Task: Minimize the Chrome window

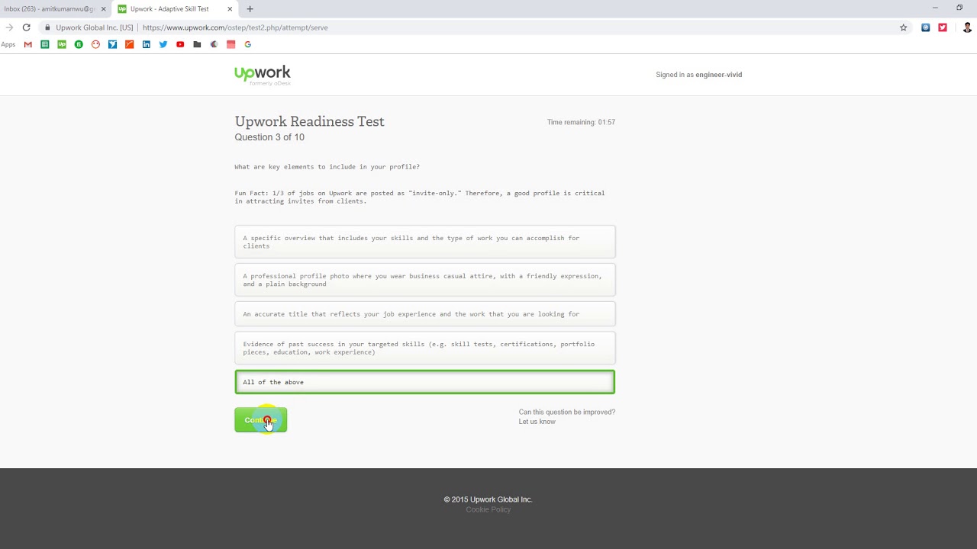Action: (935, 8)
